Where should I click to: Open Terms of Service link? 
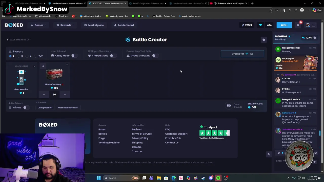142,134
